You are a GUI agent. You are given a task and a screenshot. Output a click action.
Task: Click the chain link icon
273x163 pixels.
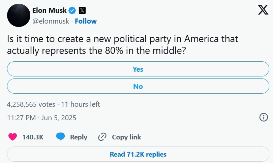[x=102, y=137]
